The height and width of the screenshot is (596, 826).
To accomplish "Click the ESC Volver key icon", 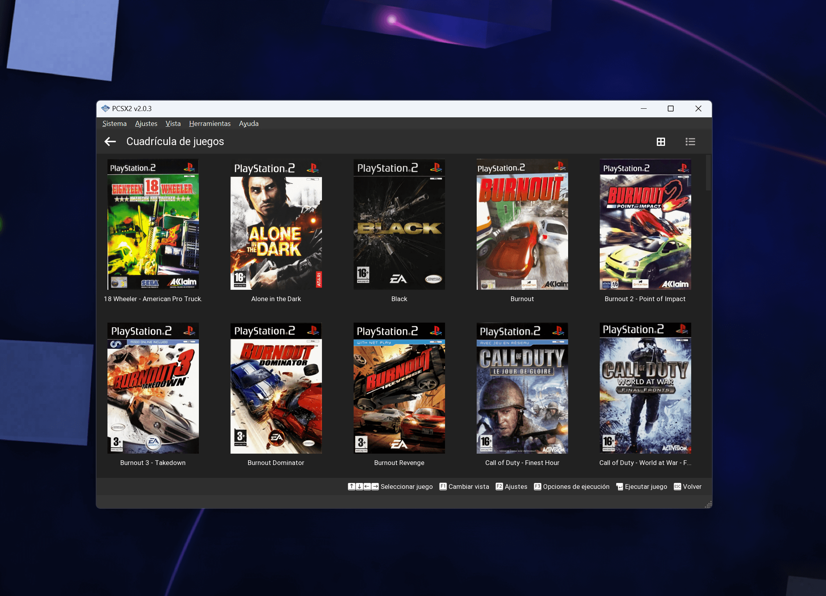I will point(677,486).
